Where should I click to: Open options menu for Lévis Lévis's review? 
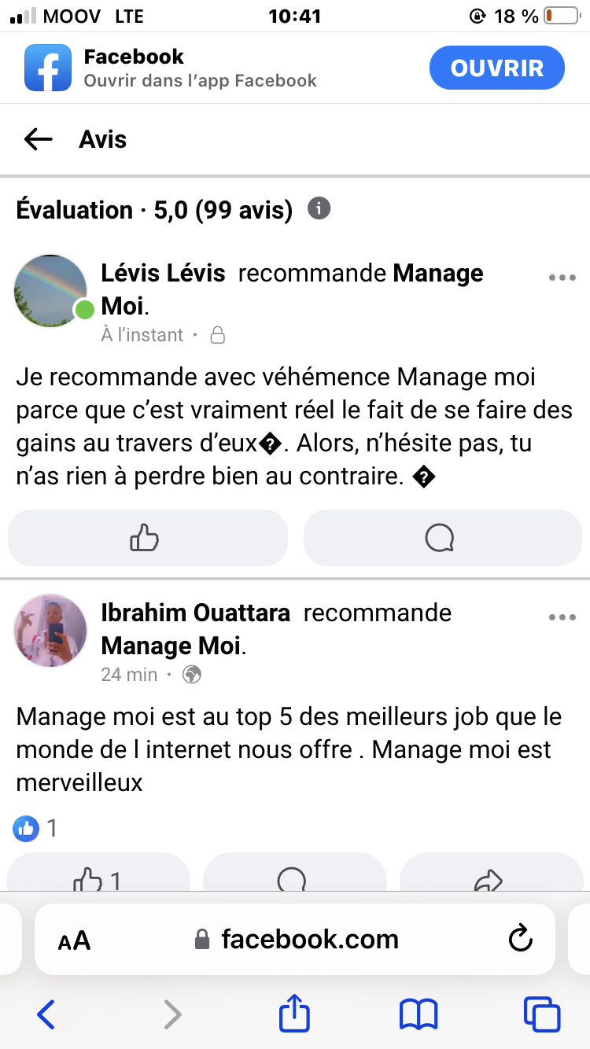click(x=562, y=278)
